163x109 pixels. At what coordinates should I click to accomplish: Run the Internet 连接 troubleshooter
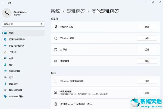(x=147, y=27)
